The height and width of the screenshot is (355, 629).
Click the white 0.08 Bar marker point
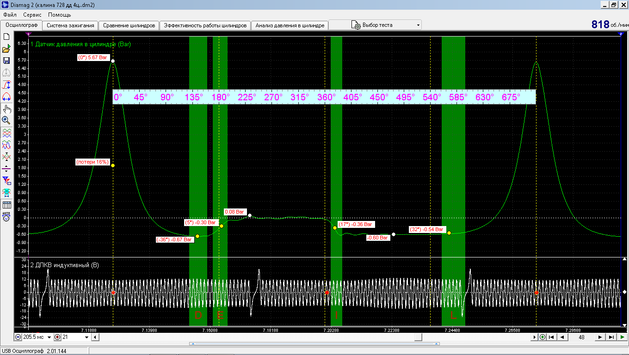coord(250,215)
